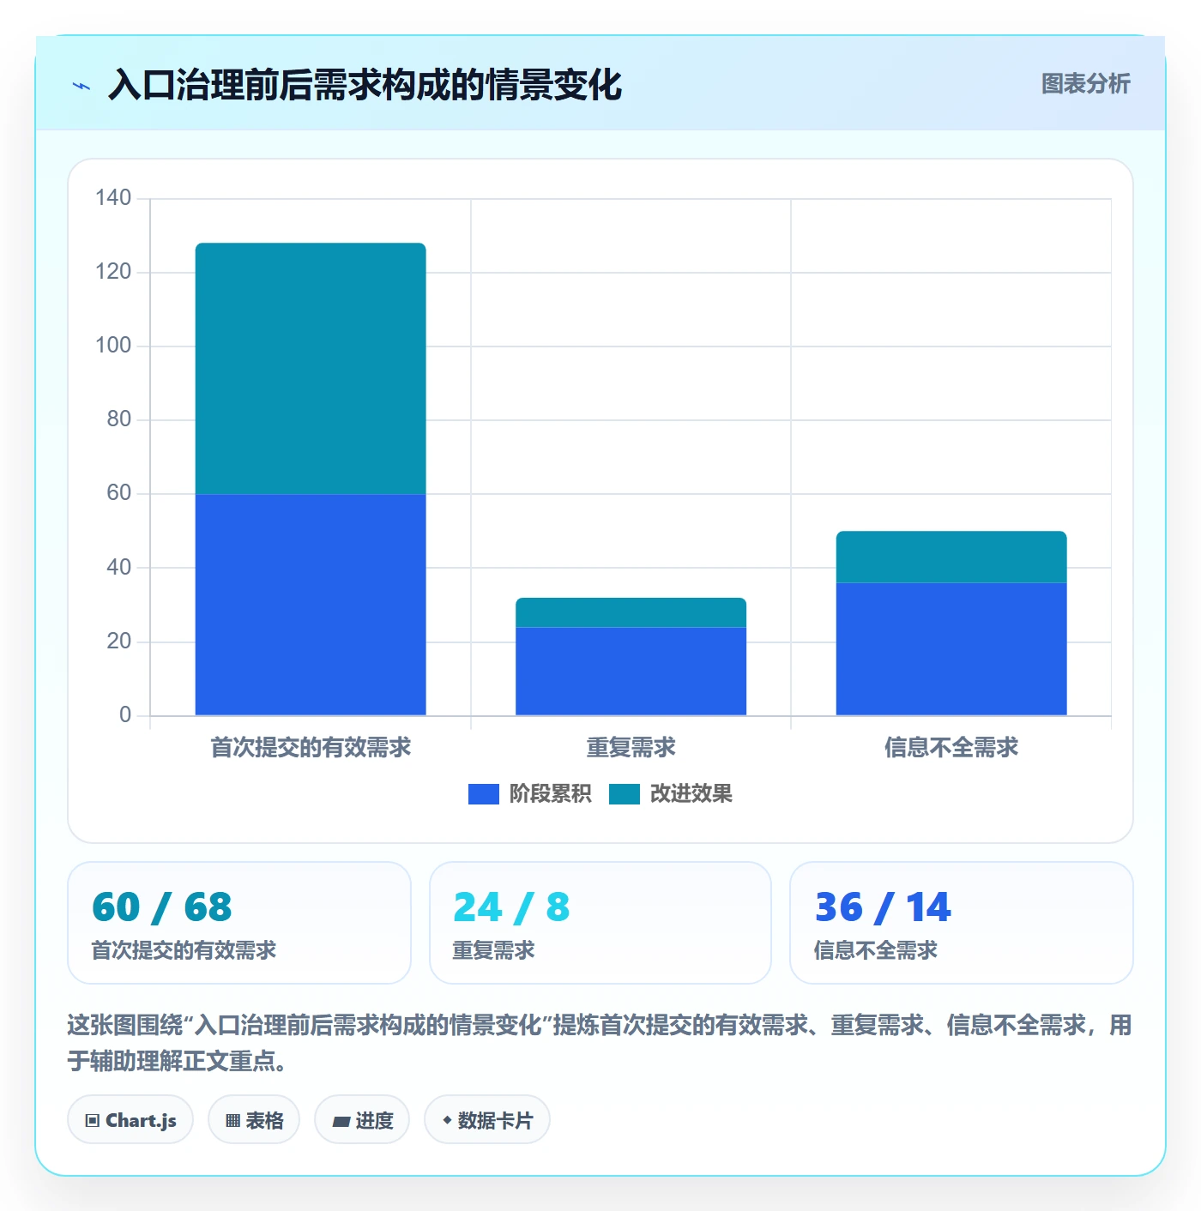
Task: Select the 数据卡片 tag chip
Action: 486,1119
